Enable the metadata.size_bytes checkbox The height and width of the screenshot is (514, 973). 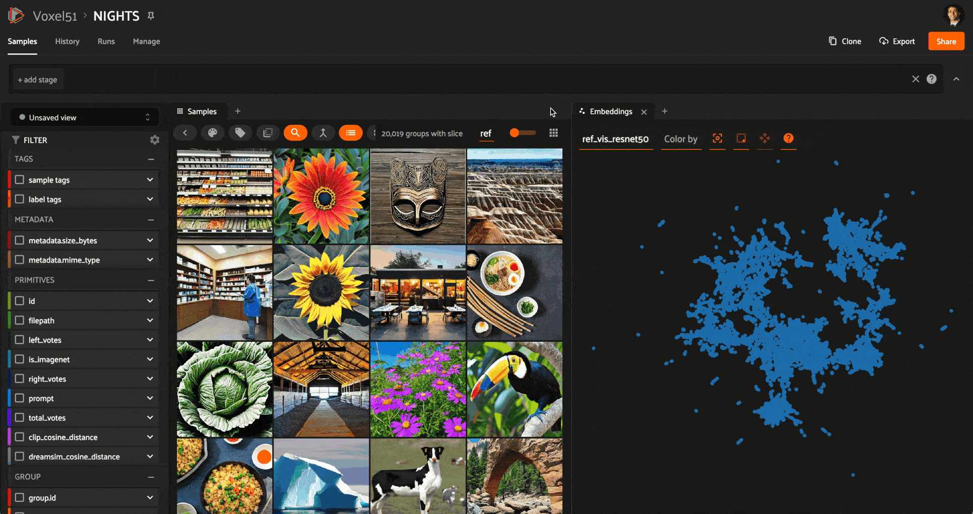20,240
